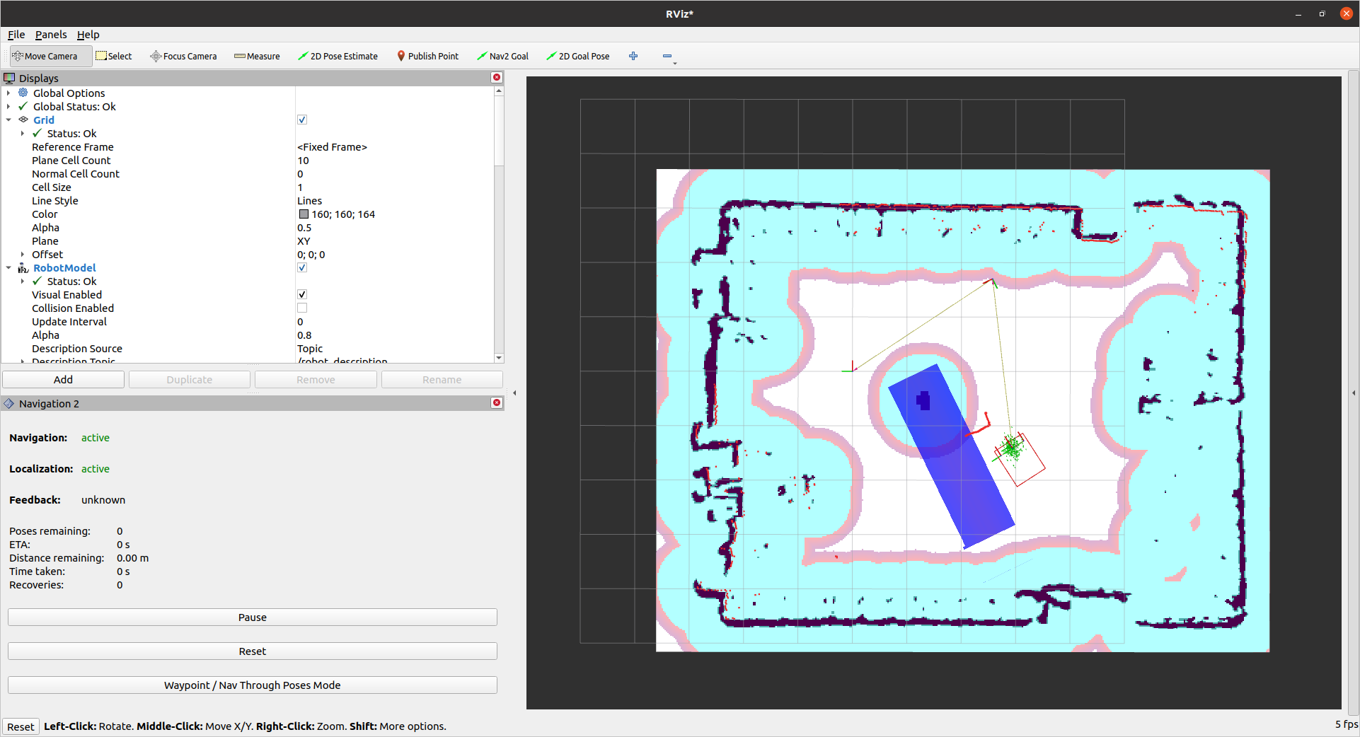Close the Displays panel
Image resolution: width=1360 pixels, height=737 pixels.
pyautogui.click(x=497, y=78)
